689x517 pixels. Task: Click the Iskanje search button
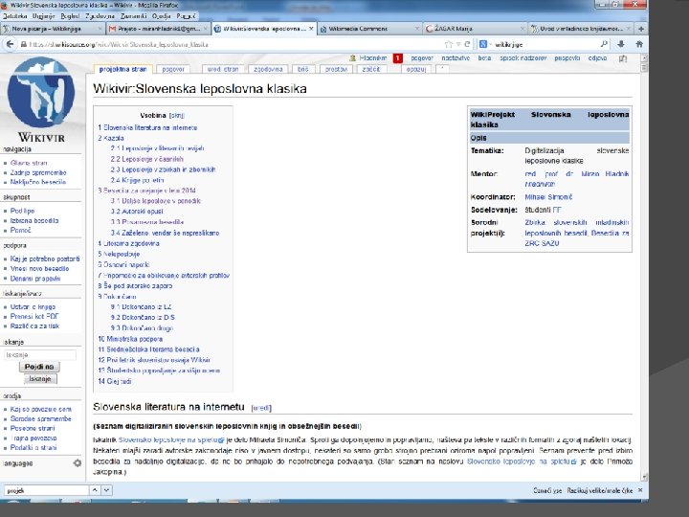[x=40, y=378]
